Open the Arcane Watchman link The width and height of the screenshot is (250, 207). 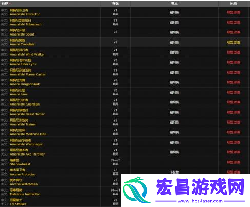click(24, 184)
